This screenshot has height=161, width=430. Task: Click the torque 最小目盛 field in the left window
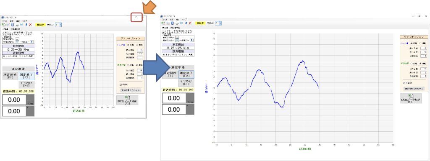141,54
